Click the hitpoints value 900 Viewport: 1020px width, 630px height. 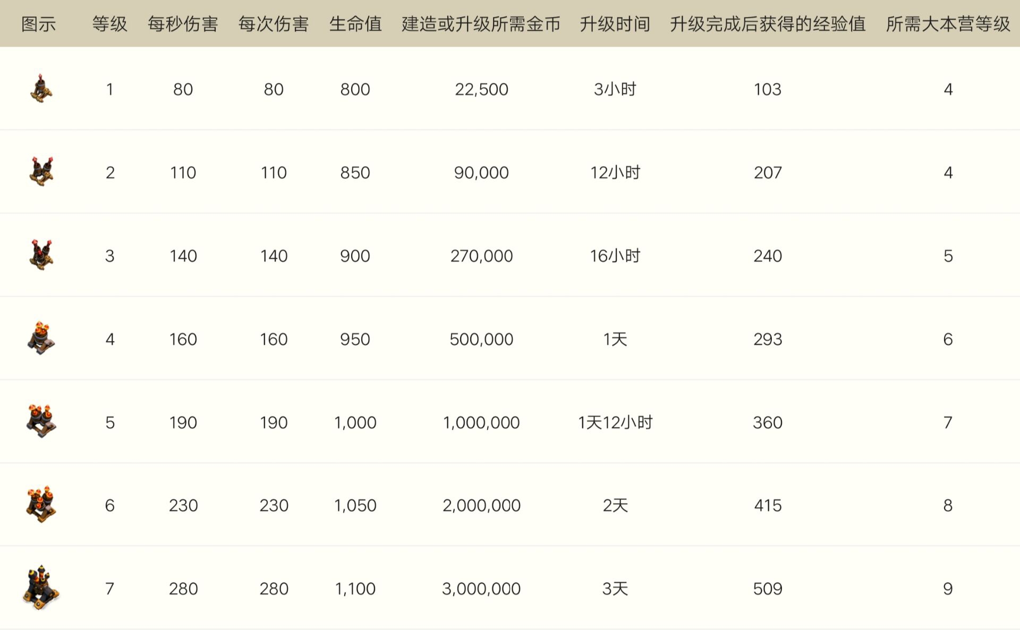[x=355, y=256]
